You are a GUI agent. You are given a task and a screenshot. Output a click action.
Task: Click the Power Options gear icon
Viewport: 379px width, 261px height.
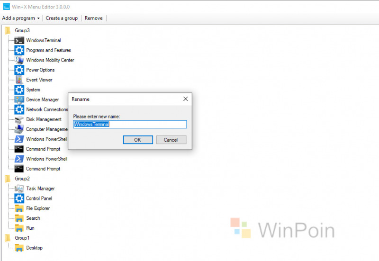point(19,70)
